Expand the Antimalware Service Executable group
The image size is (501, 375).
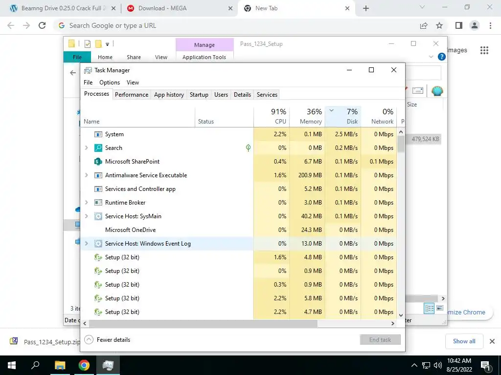86,175
